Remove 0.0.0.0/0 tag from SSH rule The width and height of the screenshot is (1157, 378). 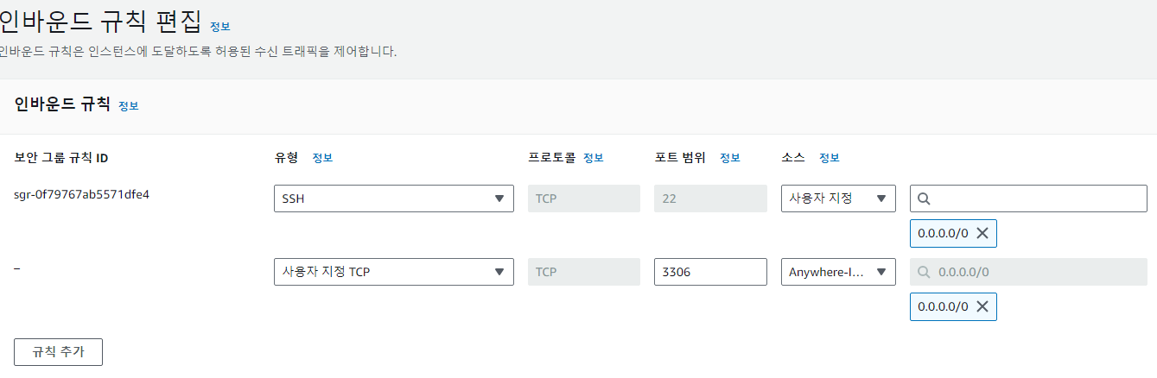click(982, 233)
